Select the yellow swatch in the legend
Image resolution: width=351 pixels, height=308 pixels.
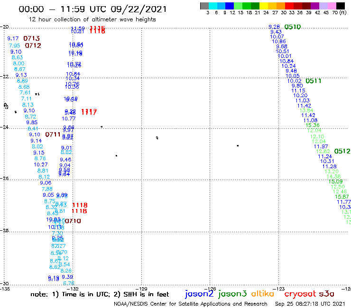click(264, 6)
